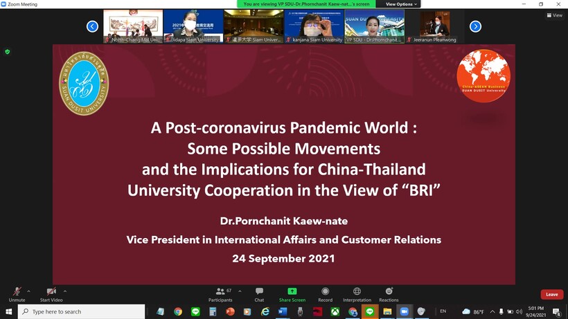Image resolution: width=568 pixels, height=319 pixels.
Task: Click the green Share Screen button
Action: point(292,294)
